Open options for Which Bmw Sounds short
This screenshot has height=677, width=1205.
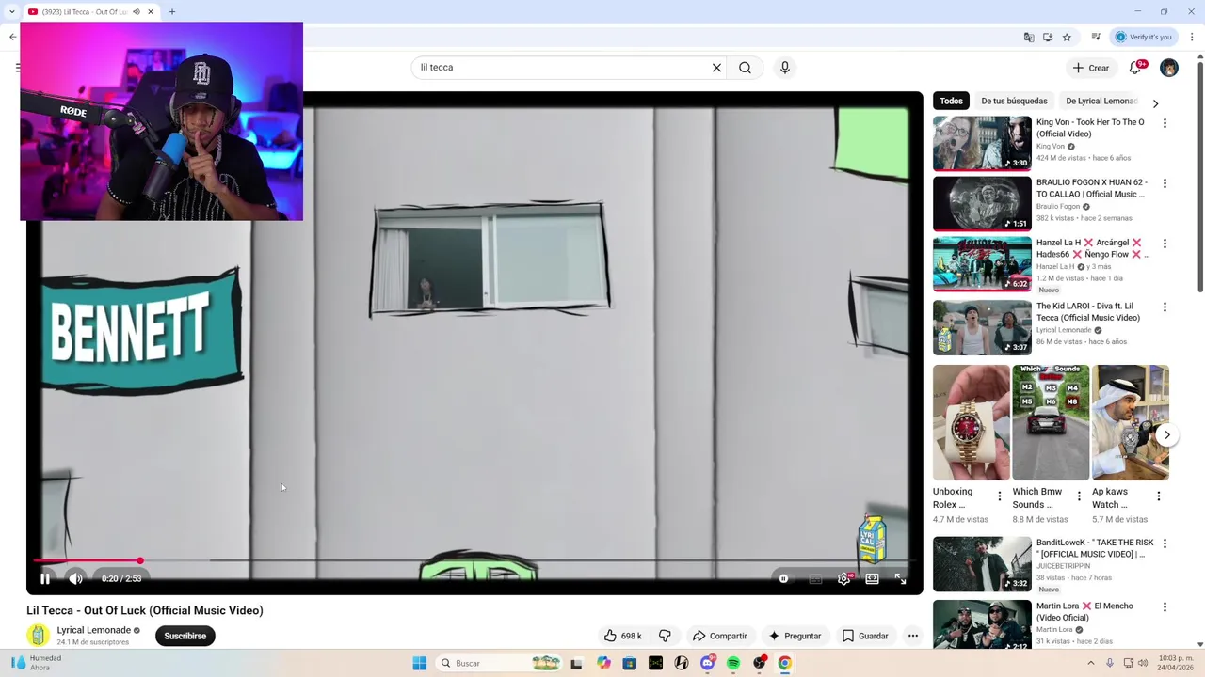coord(1079,496)
